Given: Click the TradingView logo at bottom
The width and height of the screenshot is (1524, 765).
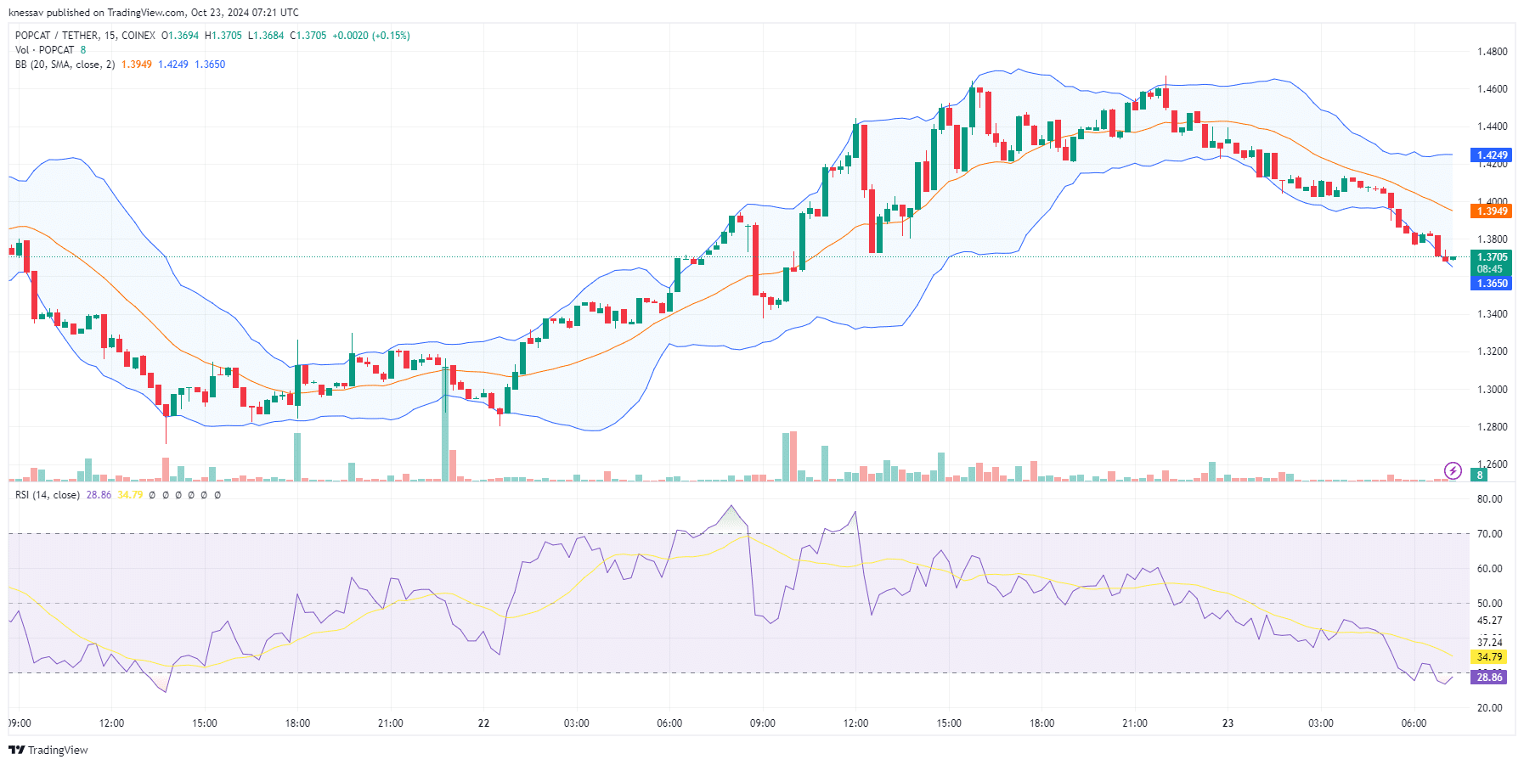Looking at the screenshot, I should [48, 750].
